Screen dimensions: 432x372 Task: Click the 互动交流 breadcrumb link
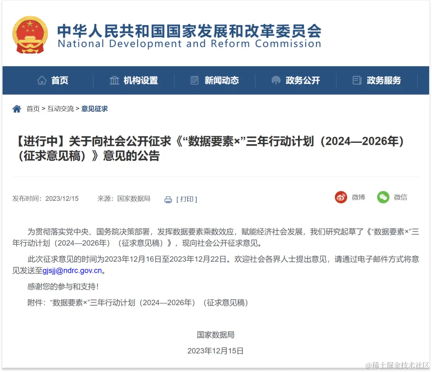coord(60,108)
